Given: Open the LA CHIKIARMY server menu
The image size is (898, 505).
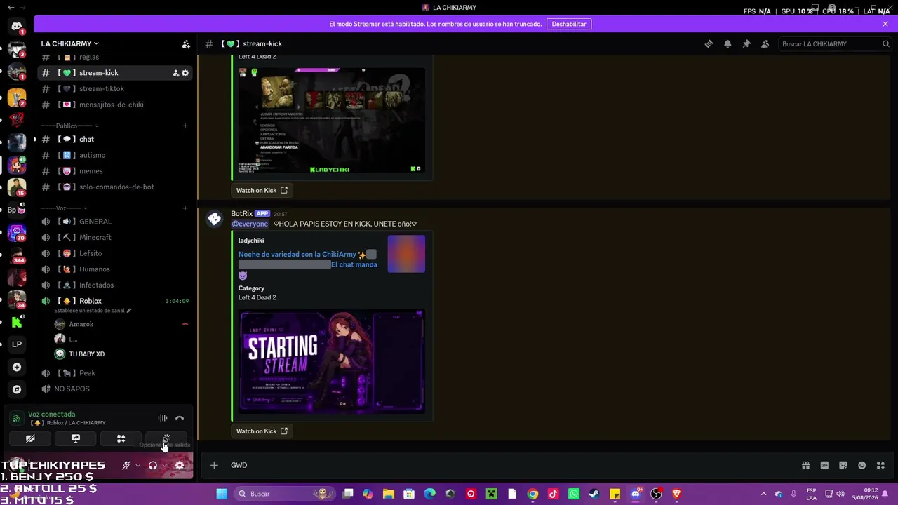Looking at the screenshot, I should coord(69,43).
